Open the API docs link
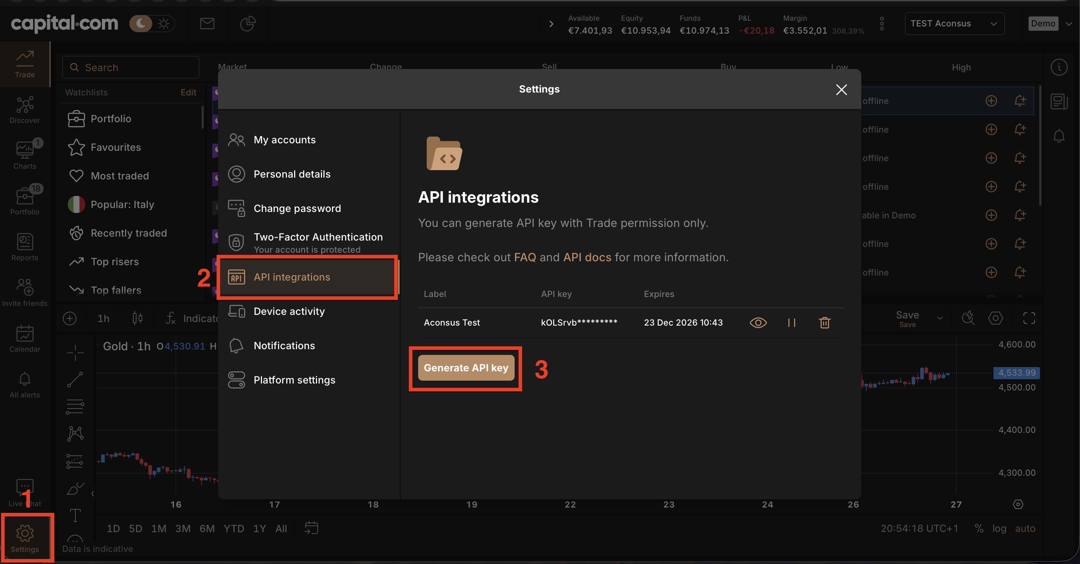Screen dimensions: 1080x564 coord(587,257)
